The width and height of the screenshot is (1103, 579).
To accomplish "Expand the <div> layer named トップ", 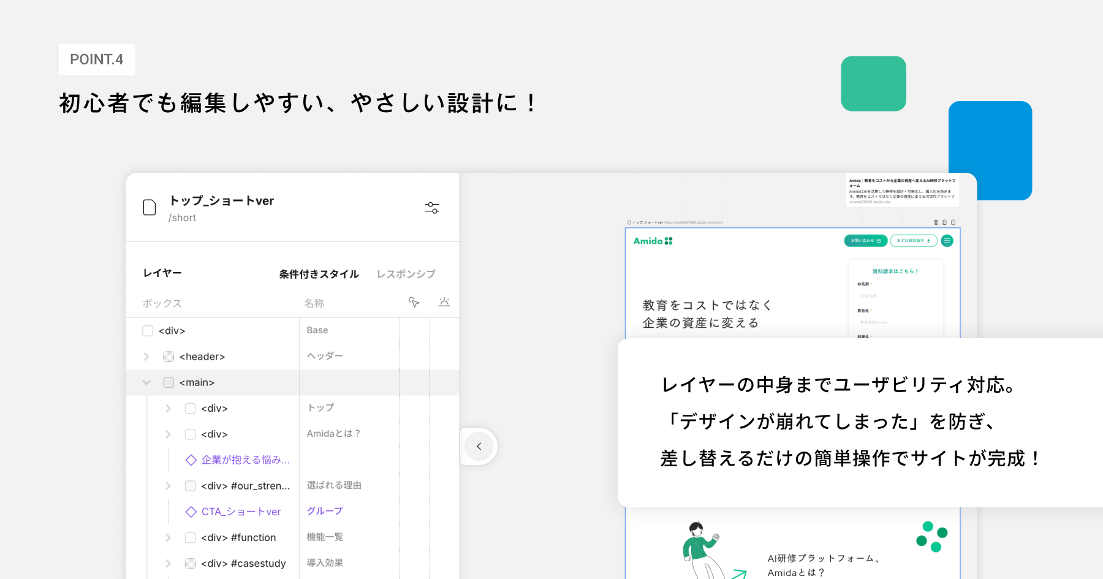I will pyautogui.click(x=168, y=408).
